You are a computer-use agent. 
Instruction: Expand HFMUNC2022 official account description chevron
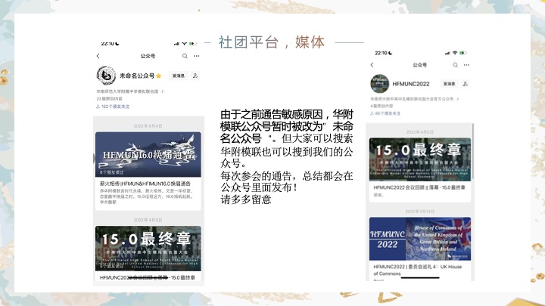[x=456, y=99]
